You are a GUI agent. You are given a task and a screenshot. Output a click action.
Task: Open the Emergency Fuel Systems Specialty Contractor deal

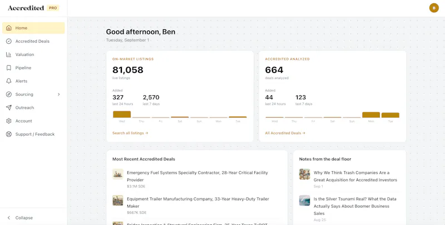[197, 176]
